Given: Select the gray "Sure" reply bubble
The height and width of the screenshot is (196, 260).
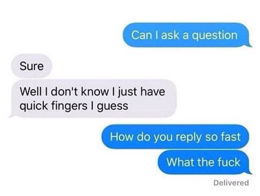Looking at the screenshot, I should pyautogui.click(x=31, y=66).
